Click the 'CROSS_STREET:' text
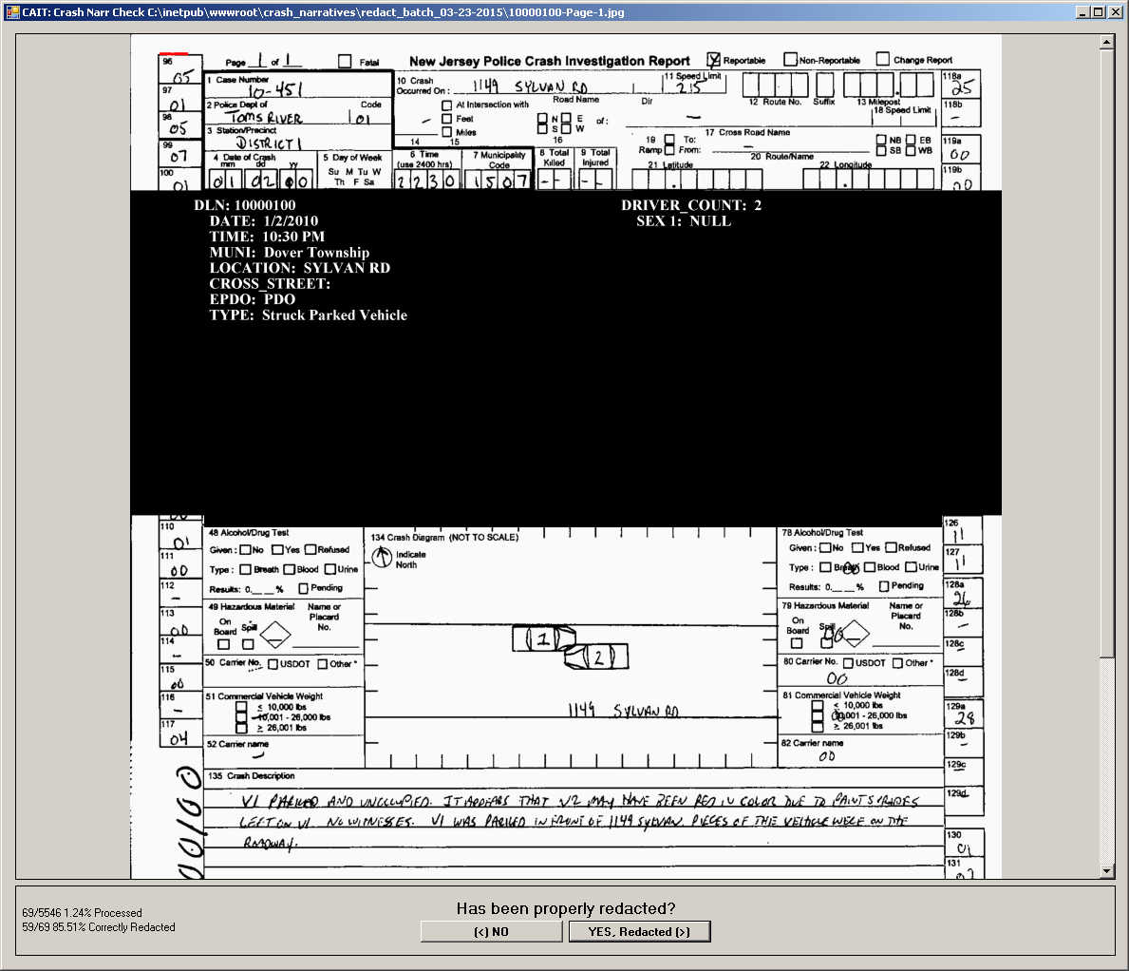 point(270,284)
